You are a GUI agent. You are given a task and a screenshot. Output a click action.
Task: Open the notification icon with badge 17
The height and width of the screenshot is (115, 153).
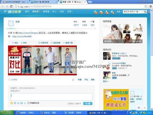coord(101,12)
